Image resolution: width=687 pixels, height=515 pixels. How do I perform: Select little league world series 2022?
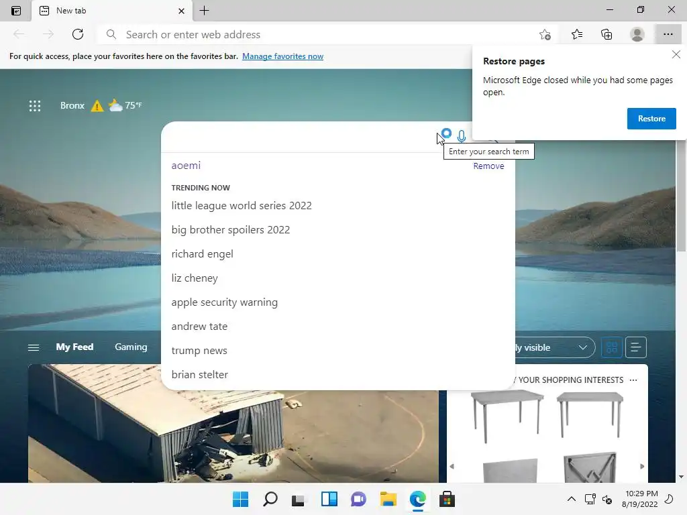[x=242, y=206]
